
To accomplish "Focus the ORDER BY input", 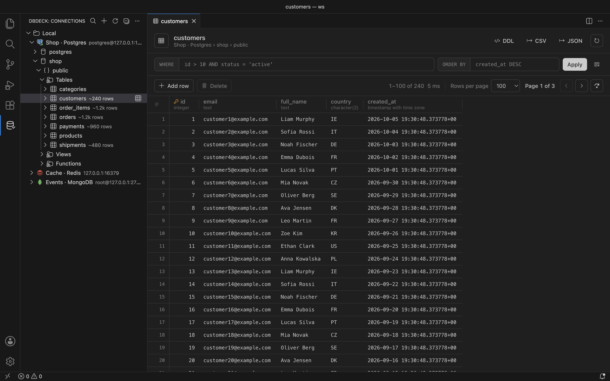I will [514, 64].
